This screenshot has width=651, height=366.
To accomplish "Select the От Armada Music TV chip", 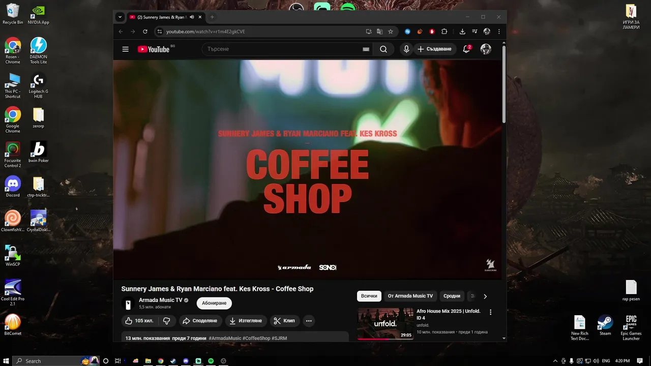I will tap(410, 296).
